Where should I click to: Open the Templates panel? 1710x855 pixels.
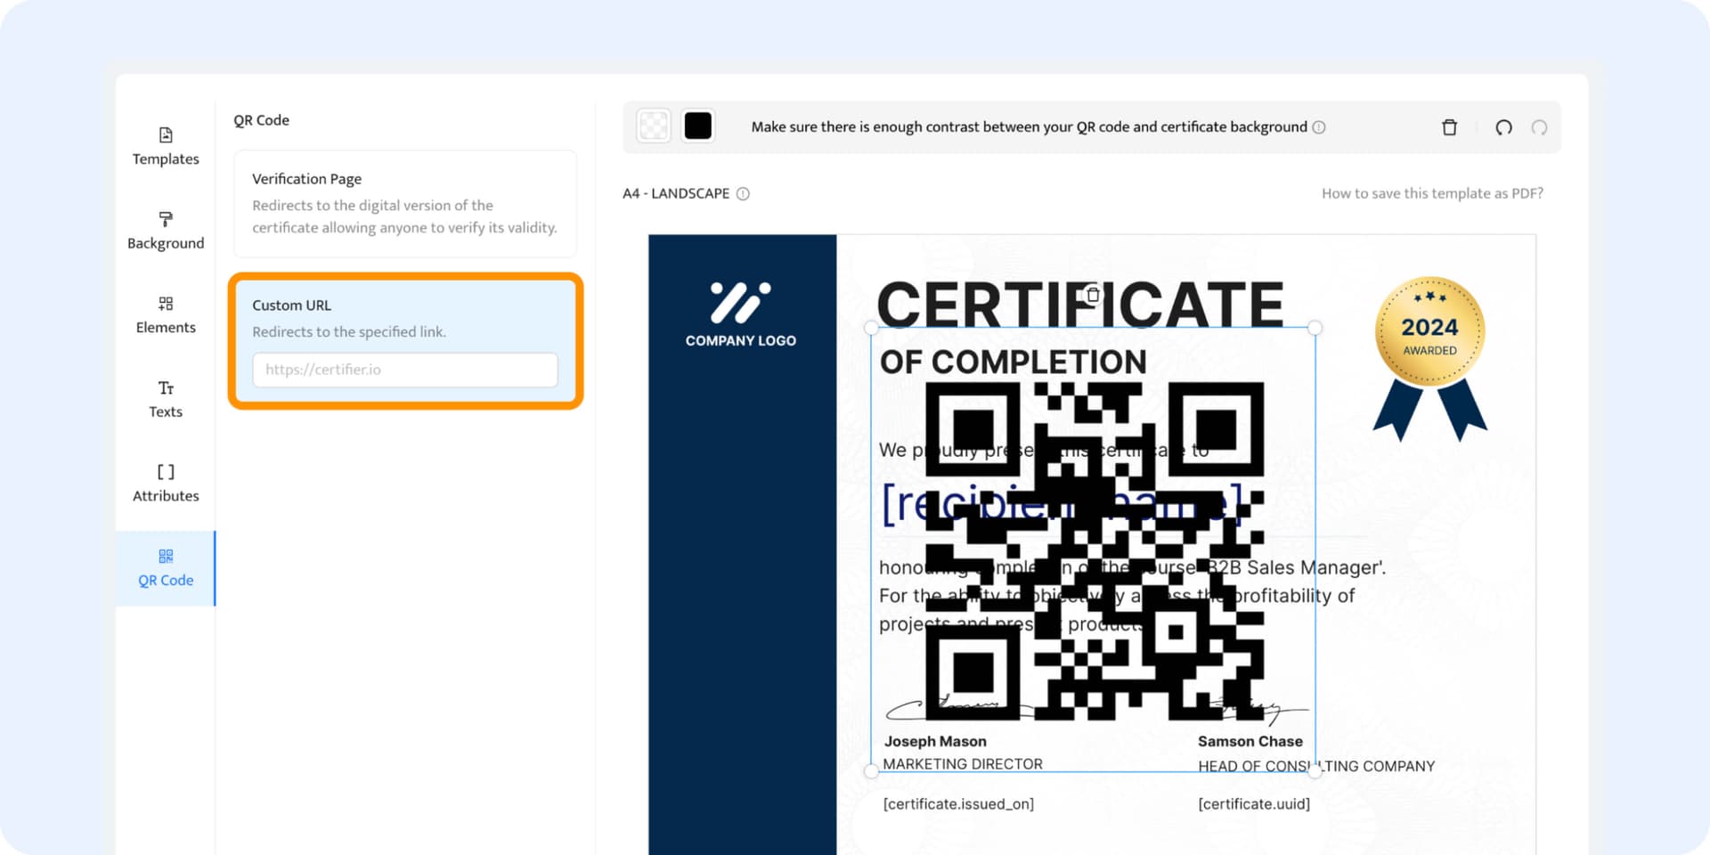165,145
